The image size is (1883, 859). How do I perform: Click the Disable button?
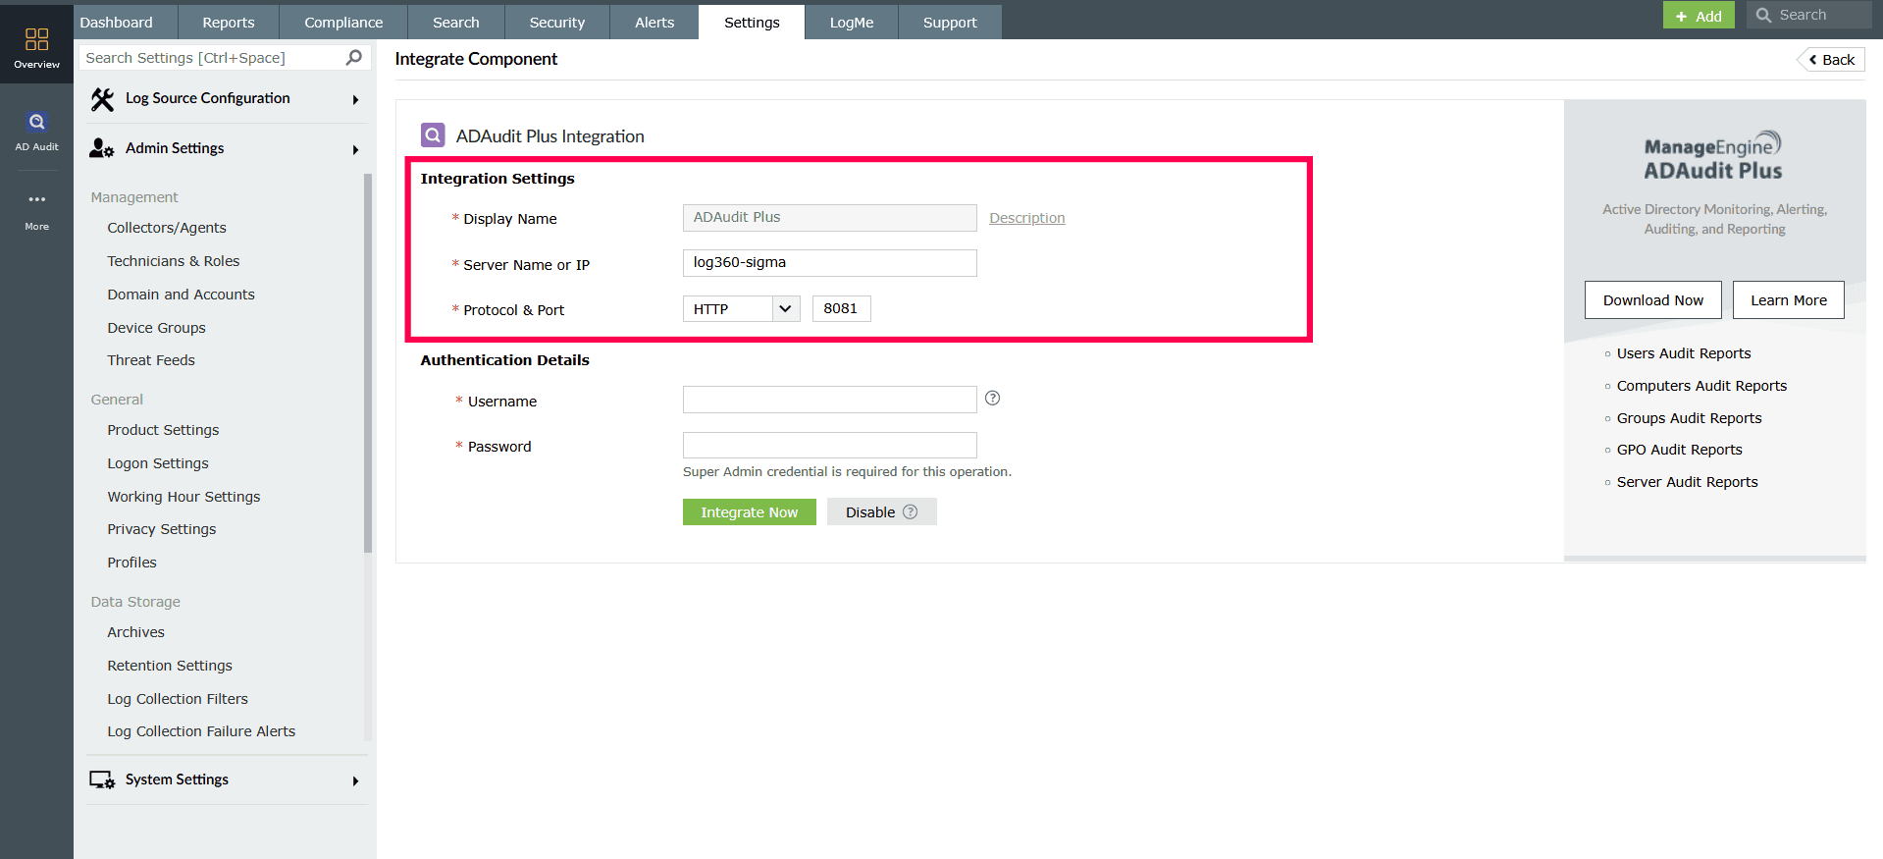coord(881,511)
